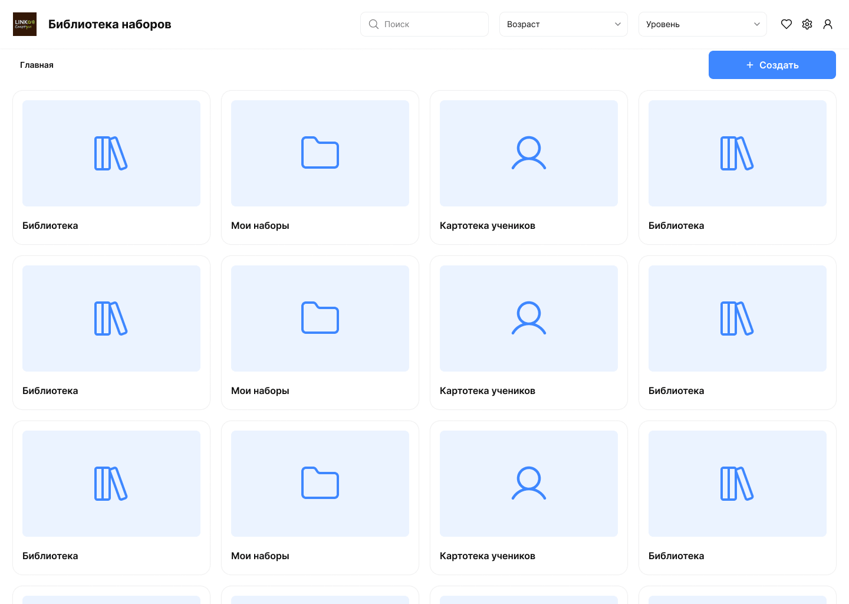Open person icon of Картотека учеников, top row
The image size is (849, 604).
(529, 153)
